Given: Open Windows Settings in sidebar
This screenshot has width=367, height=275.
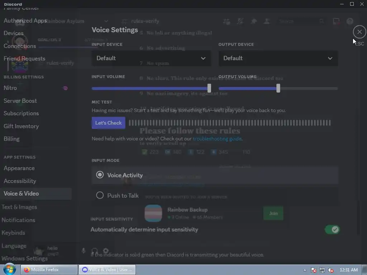Looking at the screenshot, I should click(x=24, y=259).
